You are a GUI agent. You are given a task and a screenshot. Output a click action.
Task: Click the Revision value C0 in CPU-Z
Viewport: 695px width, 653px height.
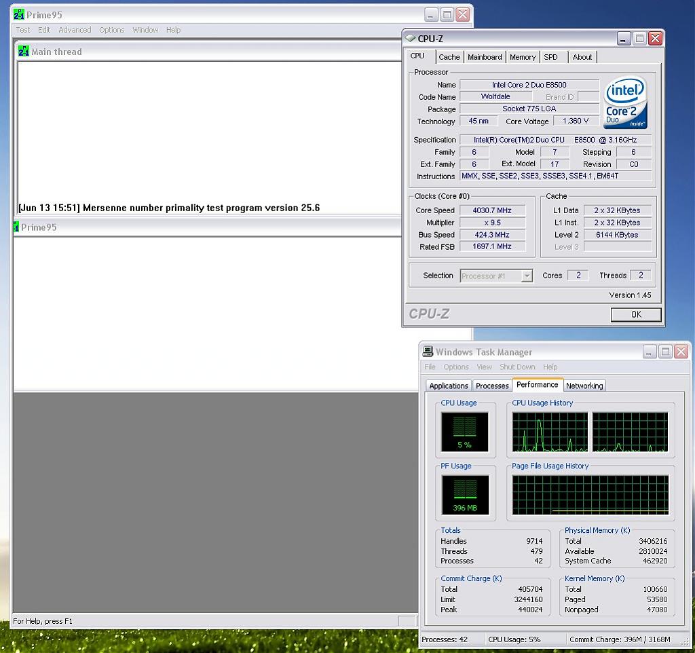pyautogui.click(x=634, y=164)
